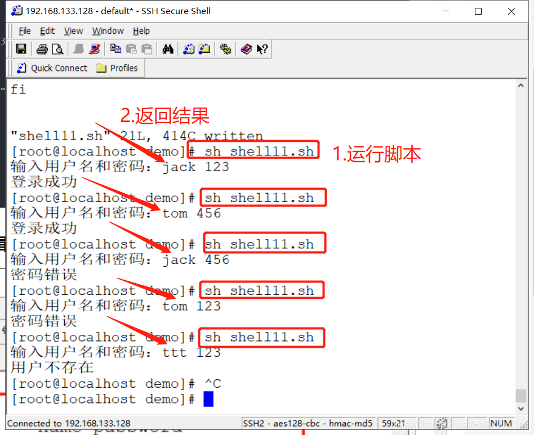Image resolution: width=534 pixels, height=435 pixels.
Task: Open the Profiles folder button
Action: (117, 68)
